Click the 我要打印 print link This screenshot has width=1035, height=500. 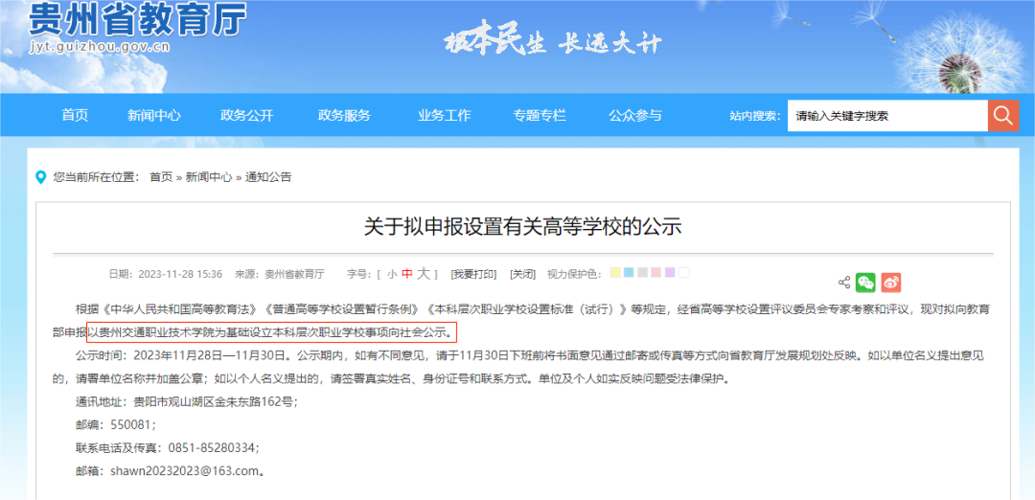(474, 274)
